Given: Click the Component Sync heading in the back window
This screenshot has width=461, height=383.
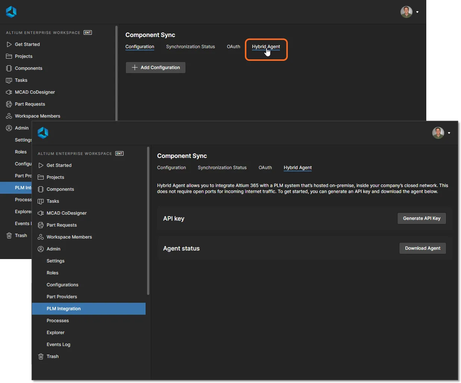Looking at the screenshot, I should [150, 35].
